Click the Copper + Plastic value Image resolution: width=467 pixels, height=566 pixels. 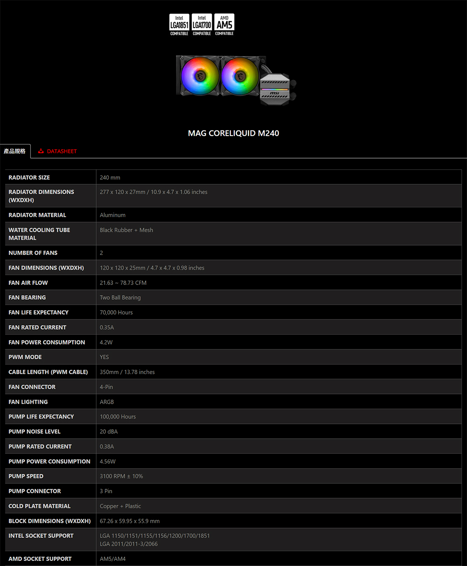120,506
